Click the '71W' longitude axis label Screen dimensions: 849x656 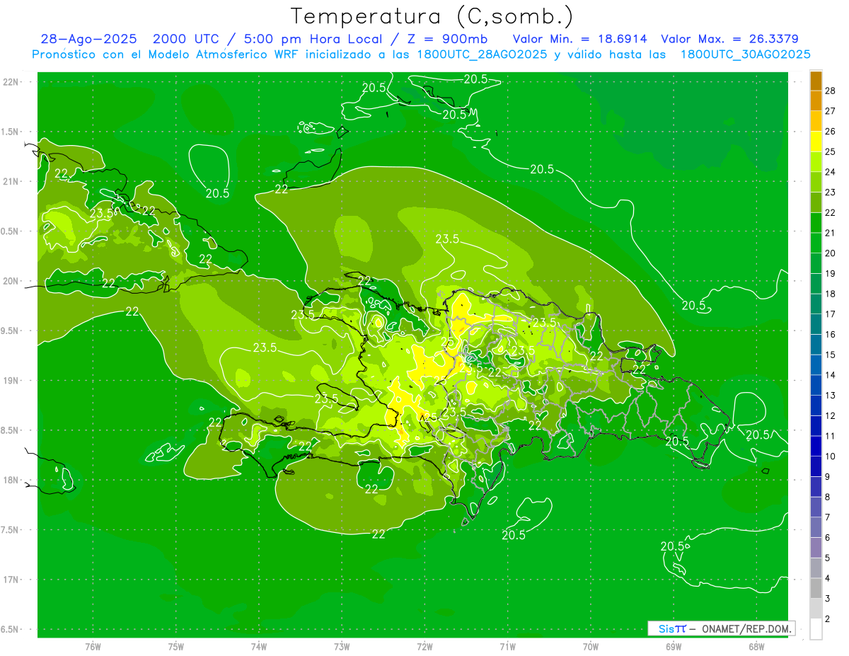pos(507,646)
